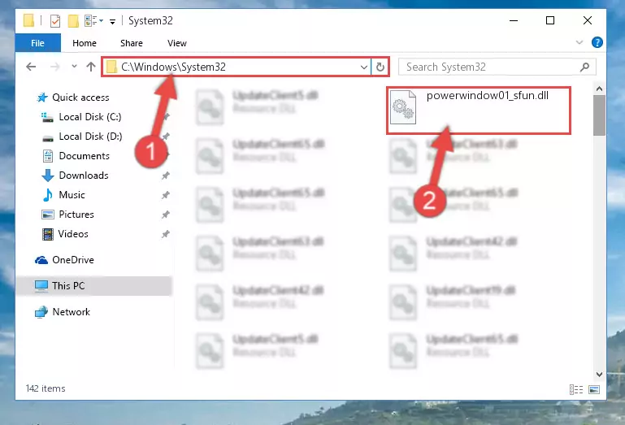Screen dimensions: 625x425
Task: Go up one folder level
Action: pyautogui.click(x=91, y=67)
